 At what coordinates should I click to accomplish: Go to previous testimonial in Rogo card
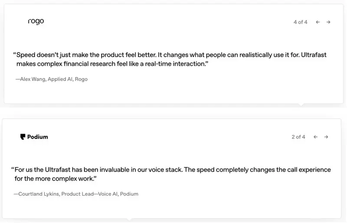coord(318,22)
